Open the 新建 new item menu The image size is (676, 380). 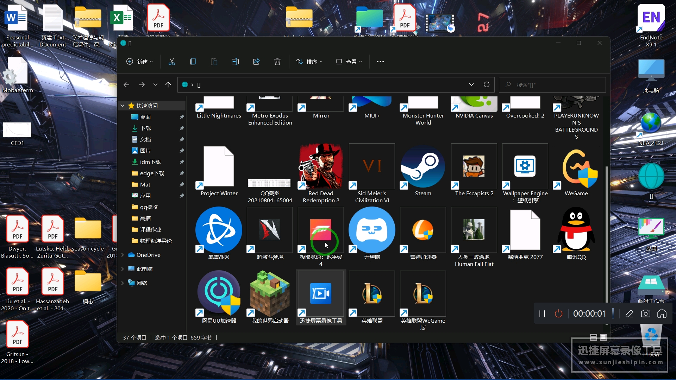140,62
